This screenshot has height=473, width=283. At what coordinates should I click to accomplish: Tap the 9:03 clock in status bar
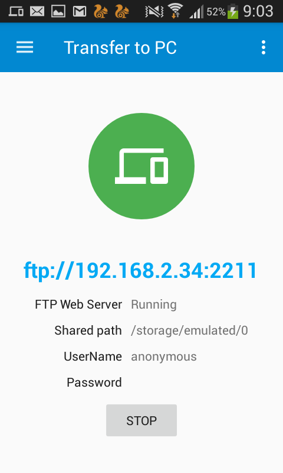pos(258,11)
